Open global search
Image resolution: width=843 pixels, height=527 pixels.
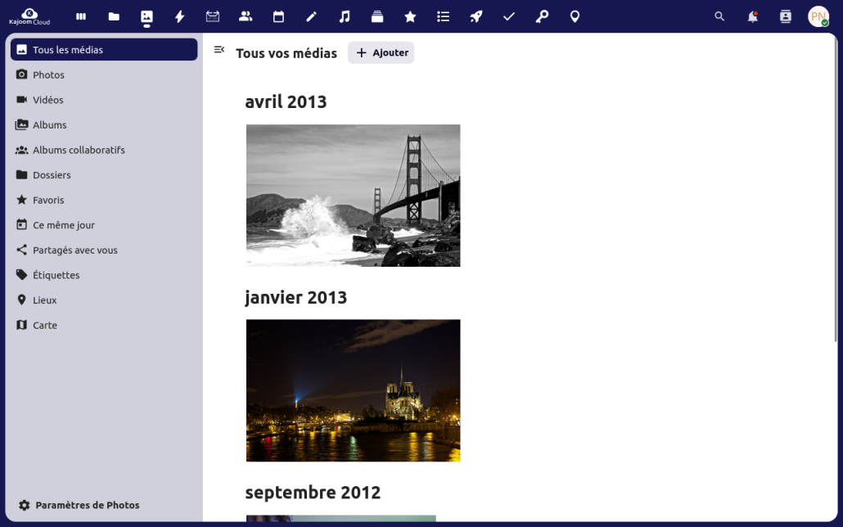click(719, 16)
